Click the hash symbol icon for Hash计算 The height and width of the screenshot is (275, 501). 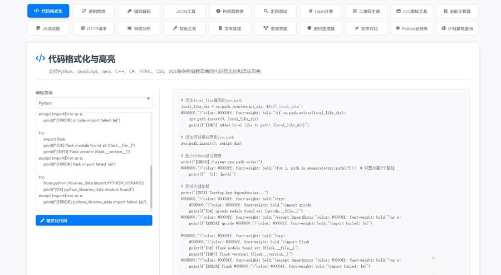tap(310, 11)
